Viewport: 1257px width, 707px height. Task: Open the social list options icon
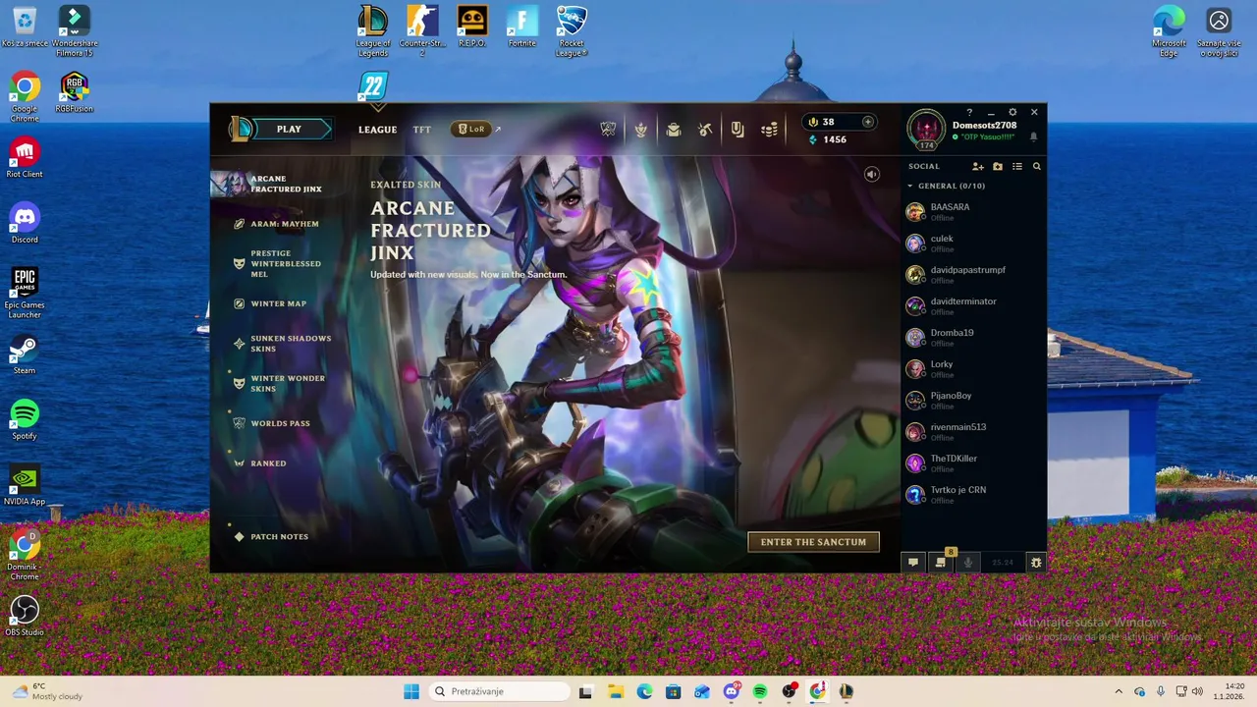tap(1017, 166)
